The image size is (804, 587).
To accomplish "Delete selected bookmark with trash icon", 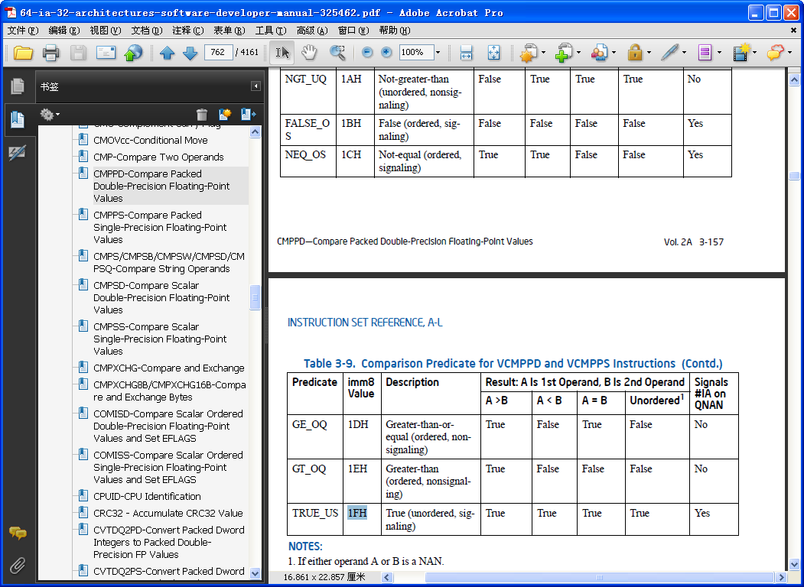I will 202,114.
